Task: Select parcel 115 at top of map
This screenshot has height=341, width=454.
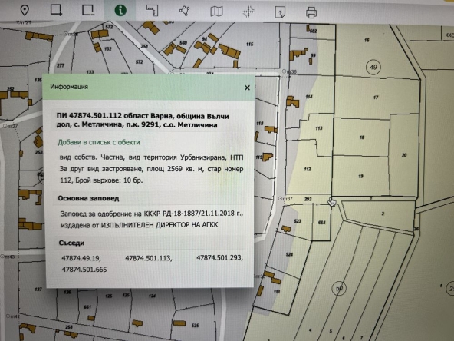Action: (249, 45)
